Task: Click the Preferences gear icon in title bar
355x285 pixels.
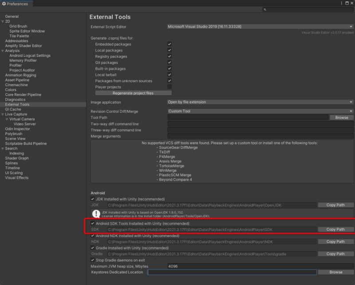Action: coord(4,3)
